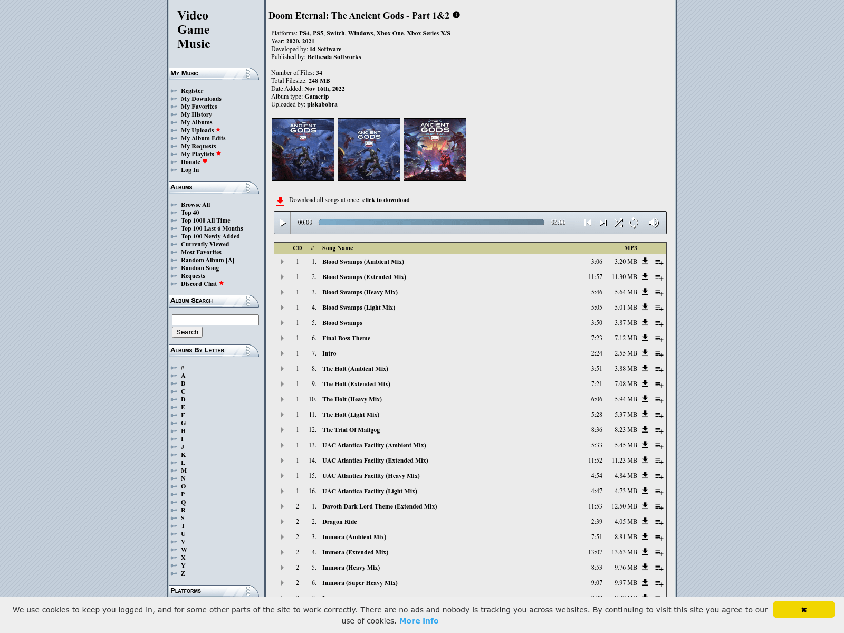Download UAC Atlantica Facility (Extended Mix)
844x633 pixels.
[x=645, y=460]
